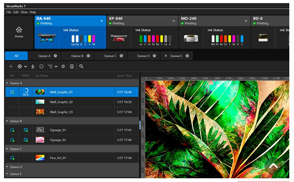Viewport: 294px width, 182px height.
Task: Click the MO-240 printer image
Action: [191, 38]
